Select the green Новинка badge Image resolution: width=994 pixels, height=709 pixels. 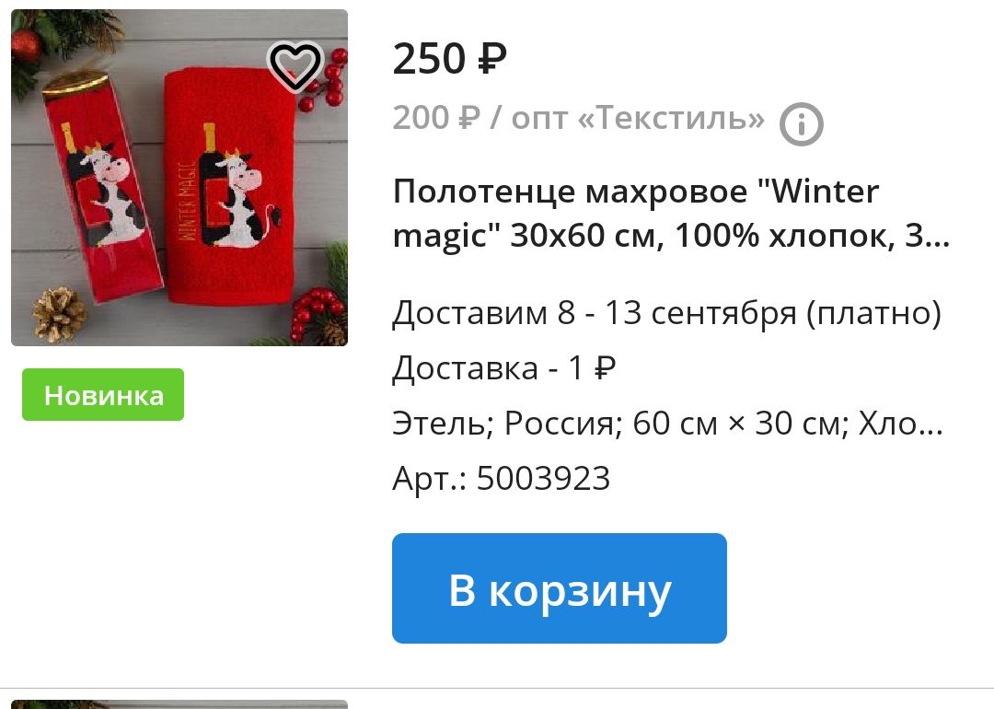click(103, 394)
